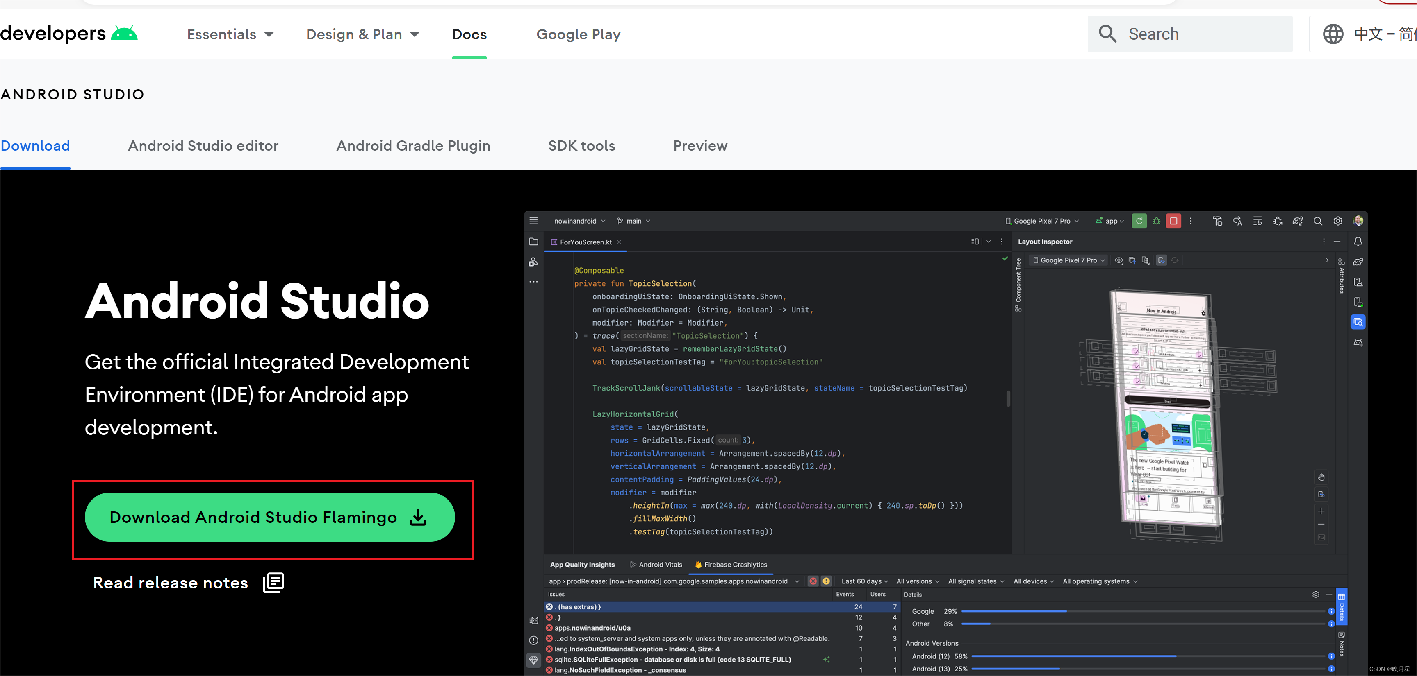Expand the main branch dropdown
Viewport: 1417px width, 676px height.
click(633, 221)
